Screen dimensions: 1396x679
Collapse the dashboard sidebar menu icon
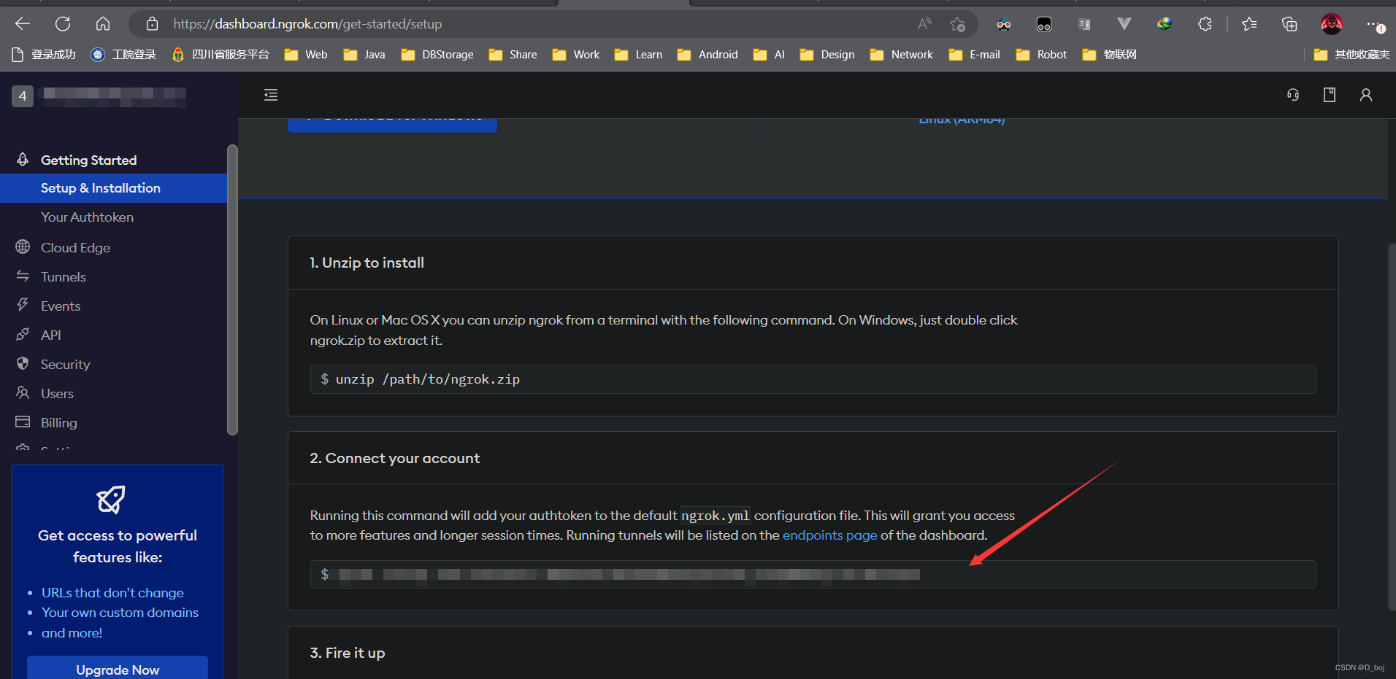click(x=271, y=95)
